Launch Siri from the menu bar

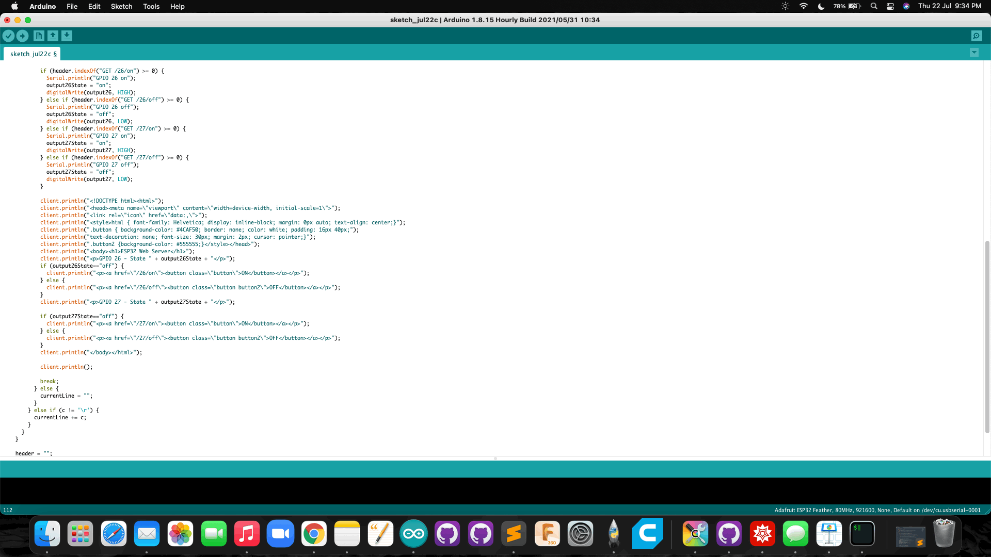[906, 6]
